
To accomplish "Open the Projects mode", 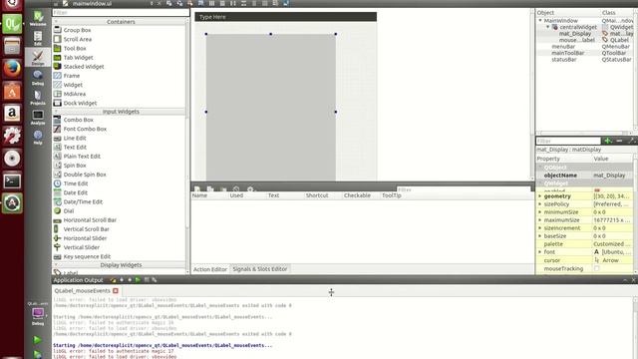I will (38, 98).
